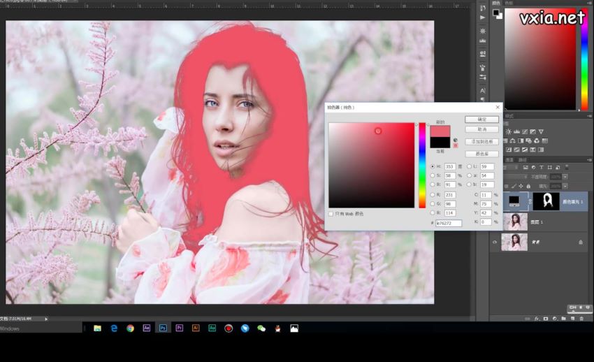Click the new color swatch preview
The width and height of the screenshot is (594, 362).
pyautogui.click(x=440, y=131)
